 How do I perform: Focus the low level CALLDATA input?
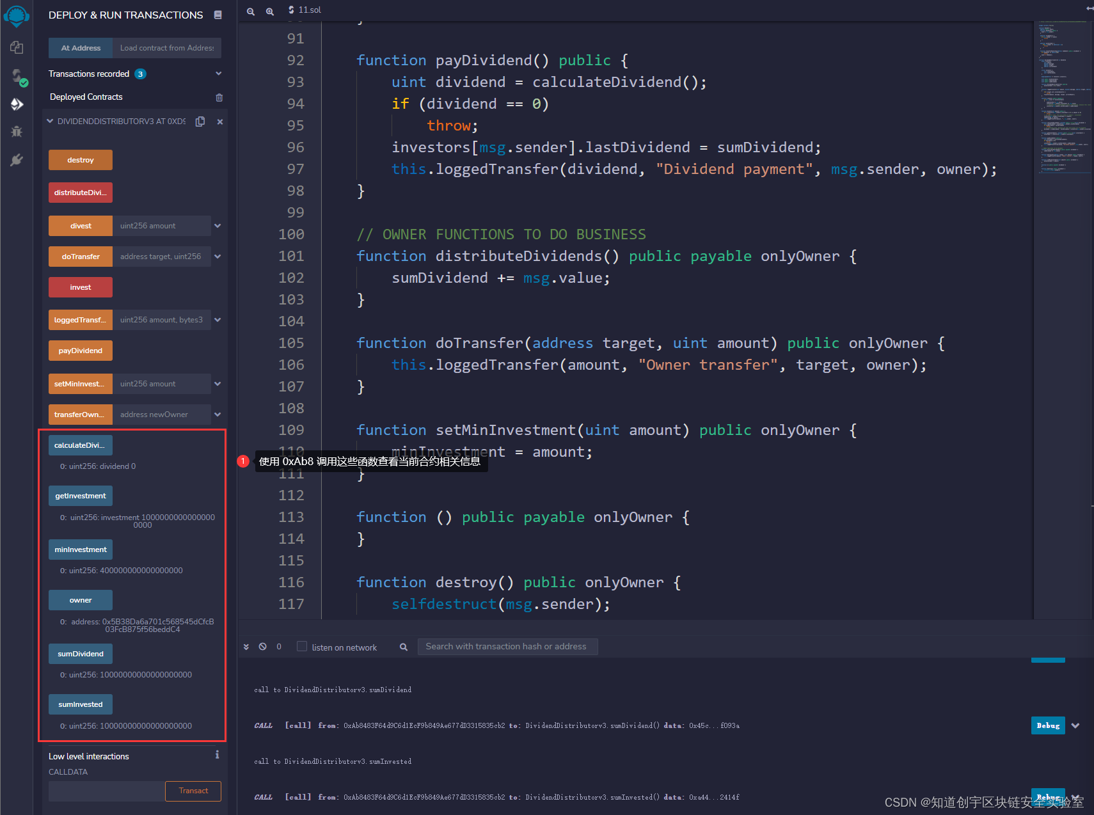(106, 791)
